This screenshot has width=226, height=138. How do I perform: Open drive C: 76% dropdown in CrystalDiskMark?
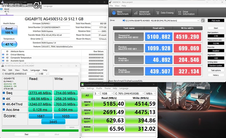(129, 93)
